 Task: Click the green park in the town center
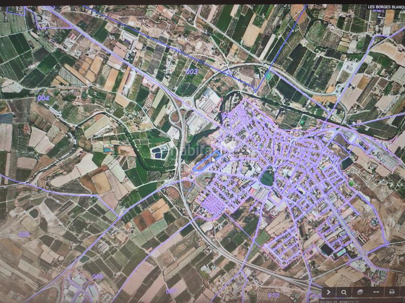(x=267, y=178)
